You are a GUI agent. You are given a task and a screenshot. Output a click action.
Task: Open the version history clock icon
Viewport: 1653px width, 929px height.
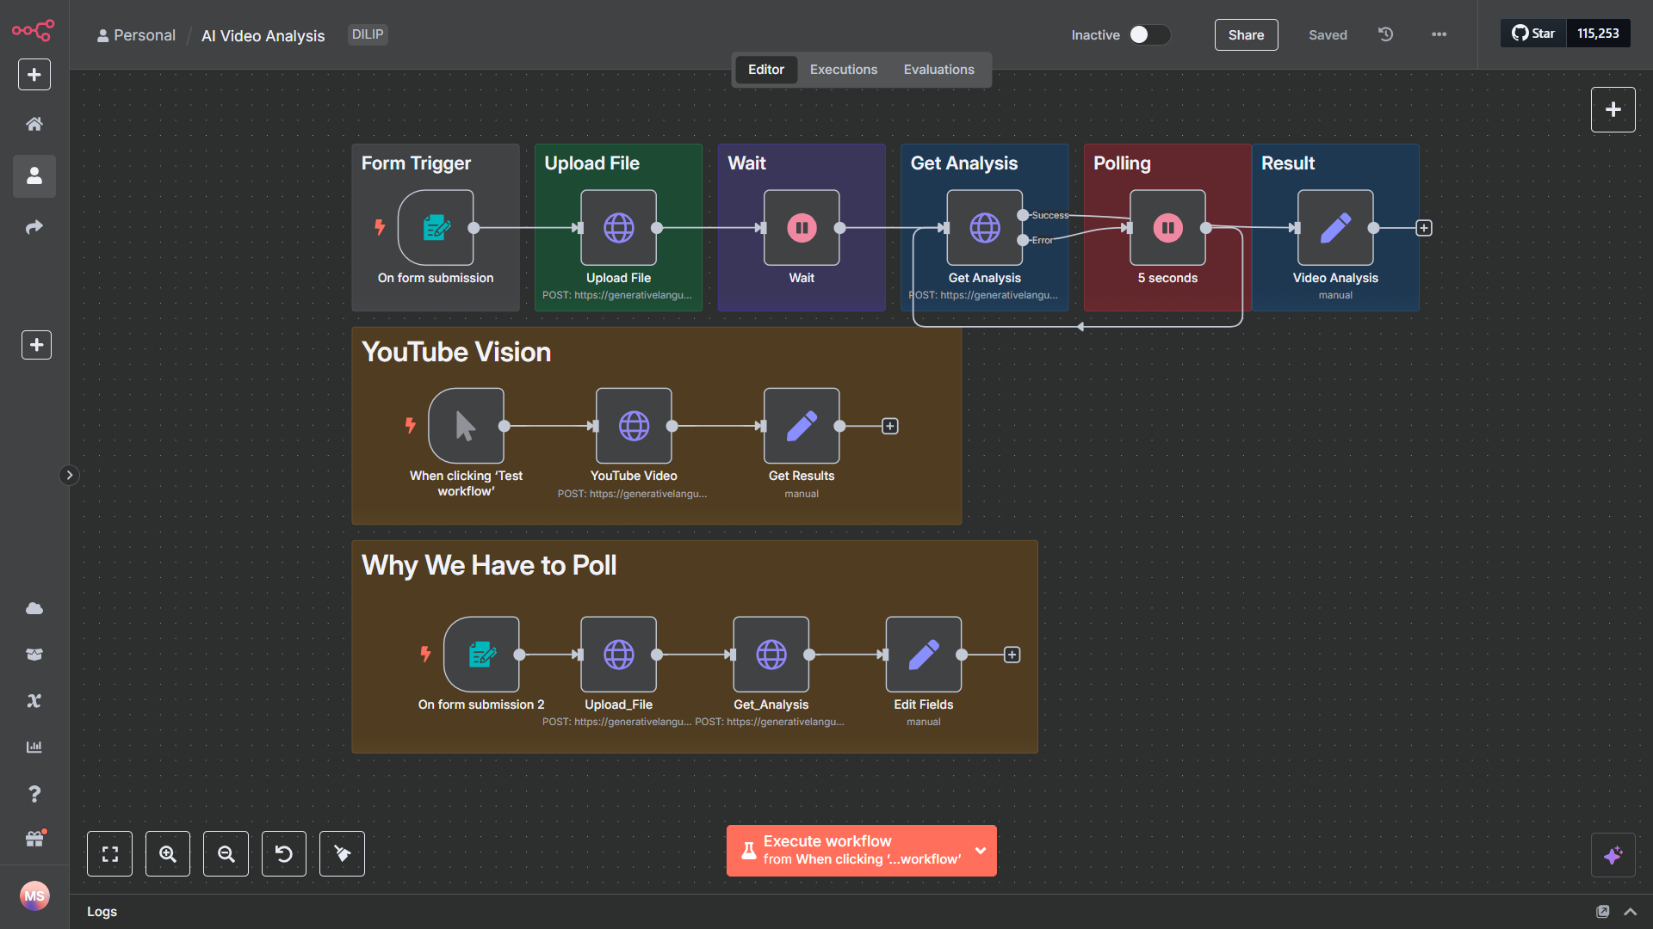1384,34
